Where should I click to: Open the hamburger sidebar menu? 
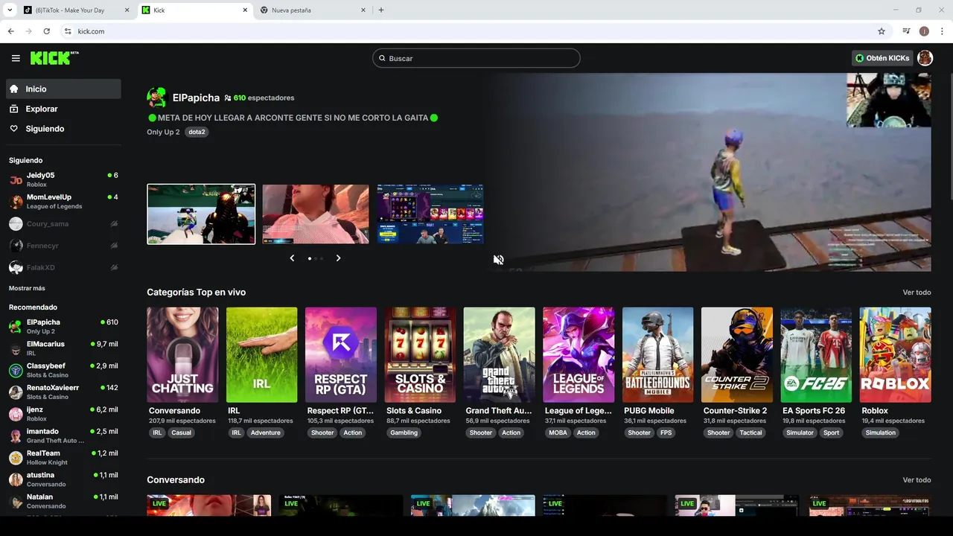[x=16, y=58]
